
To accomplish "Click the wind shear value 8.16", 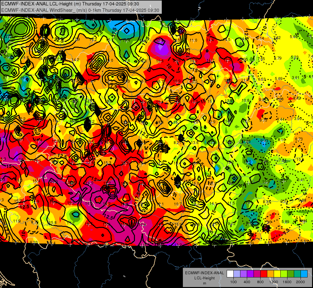I will coord(282,140).
